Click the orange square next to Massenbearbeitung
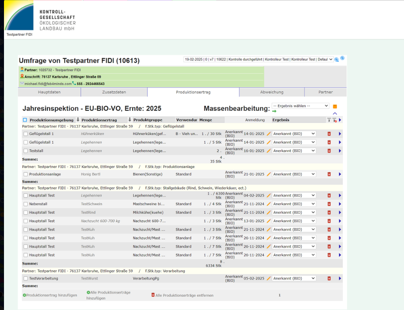 click(335, 106)
